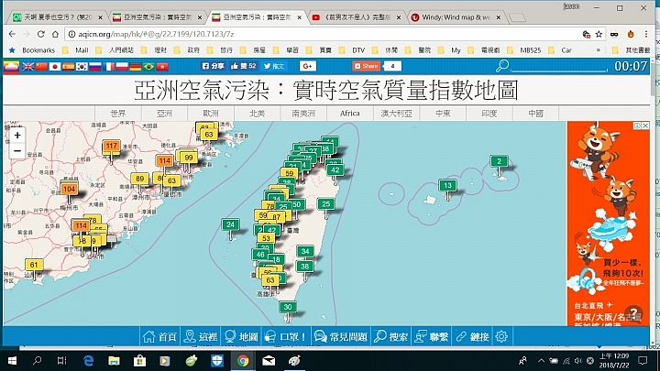Open Mail app from taskbar
The width and height of the screenshot is (660, 371).
pyautogui.click(x=268, y=361)
